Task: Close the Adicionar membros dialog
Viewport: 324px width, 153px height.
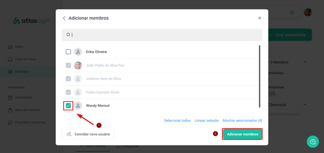Action: pos(259,18)
